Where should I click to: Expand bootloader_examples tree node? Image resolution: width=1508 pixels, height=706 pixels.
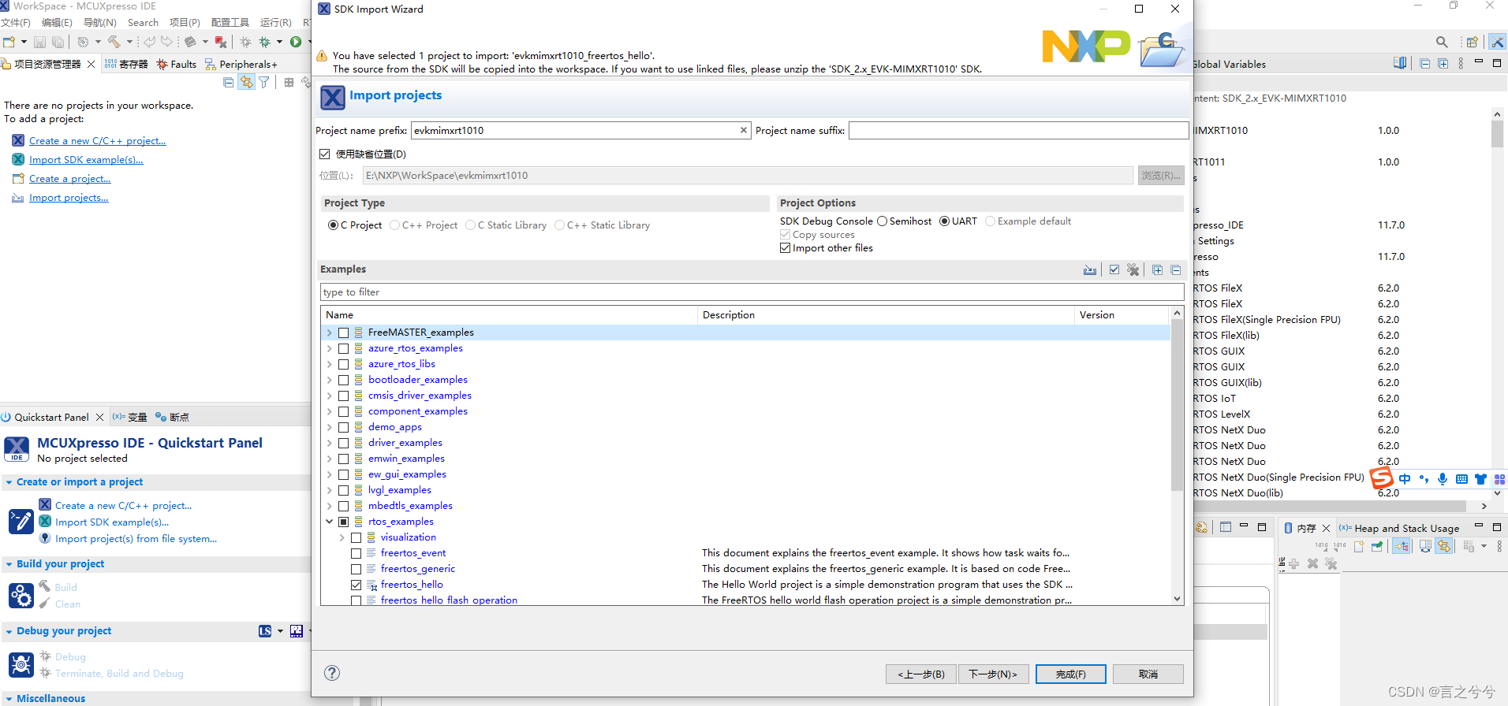(329, 380)
